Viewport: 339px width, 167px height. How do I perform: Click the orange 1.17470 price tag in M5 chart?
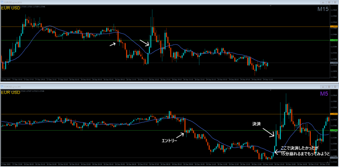click(x=334, y=114)
